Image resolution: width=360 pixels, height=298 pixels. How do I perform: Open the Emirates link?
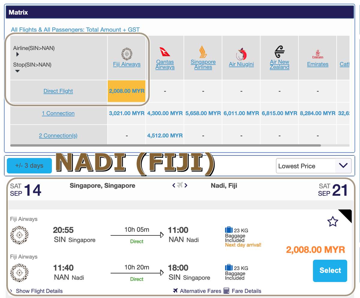318,64
